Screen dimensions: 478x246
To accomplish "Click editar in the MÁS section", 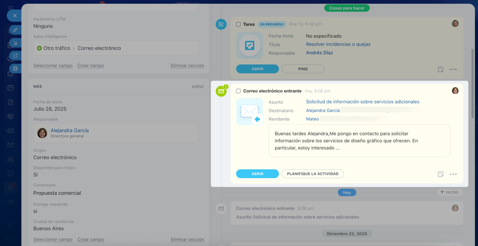I will point(198,86).
